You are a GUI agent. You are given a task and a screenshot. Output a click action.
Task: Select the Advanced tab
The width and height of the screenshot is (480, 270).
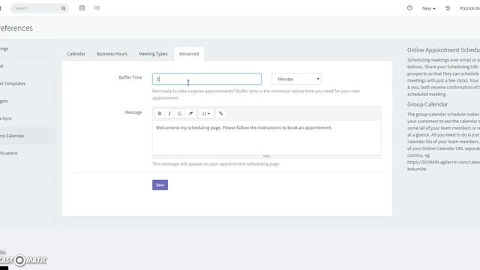tap(189, 54)
